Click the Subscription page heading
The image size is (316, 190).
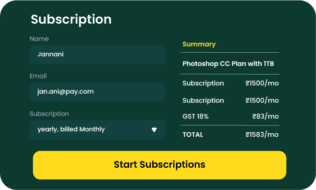click(x=71, y=20)
